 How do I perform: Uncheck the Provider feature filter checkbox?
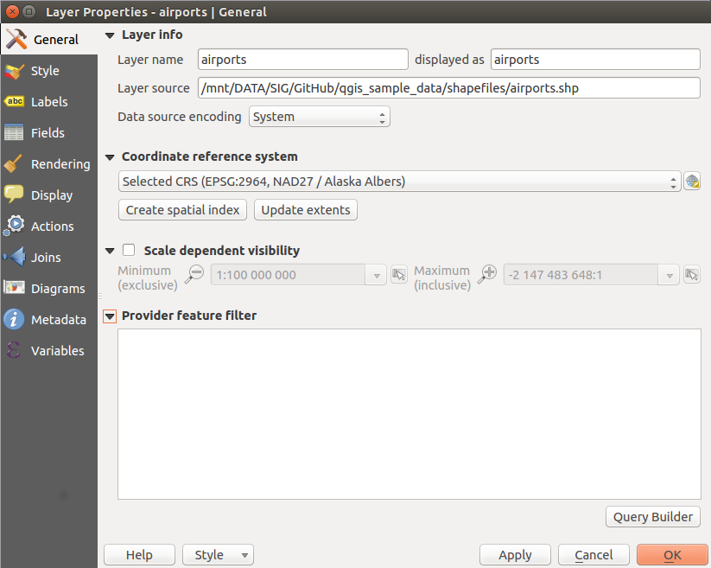point(109,316)
